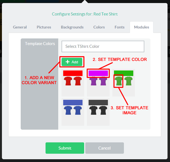Open the General tab
The image size is (170, 162).
tap(20, 27)
